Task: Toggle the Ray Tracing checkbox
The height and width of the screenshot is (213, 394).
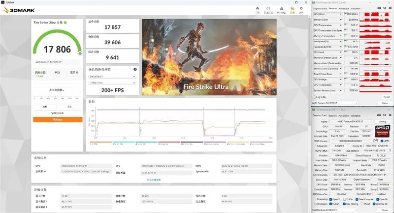Action: 344,204
